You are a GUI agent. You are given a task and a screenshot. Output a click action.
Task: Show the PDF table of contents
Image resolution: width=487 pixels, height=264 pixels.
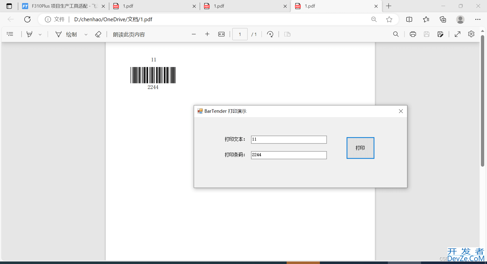[10, 34]
